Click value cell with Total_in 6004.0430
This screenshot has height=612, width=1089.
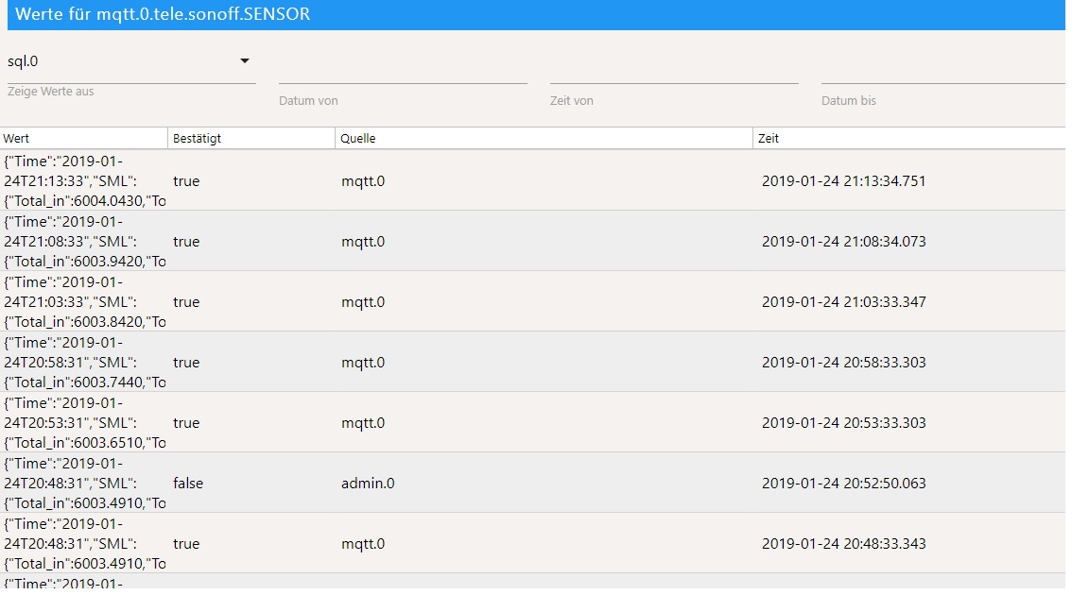point(84,181)
